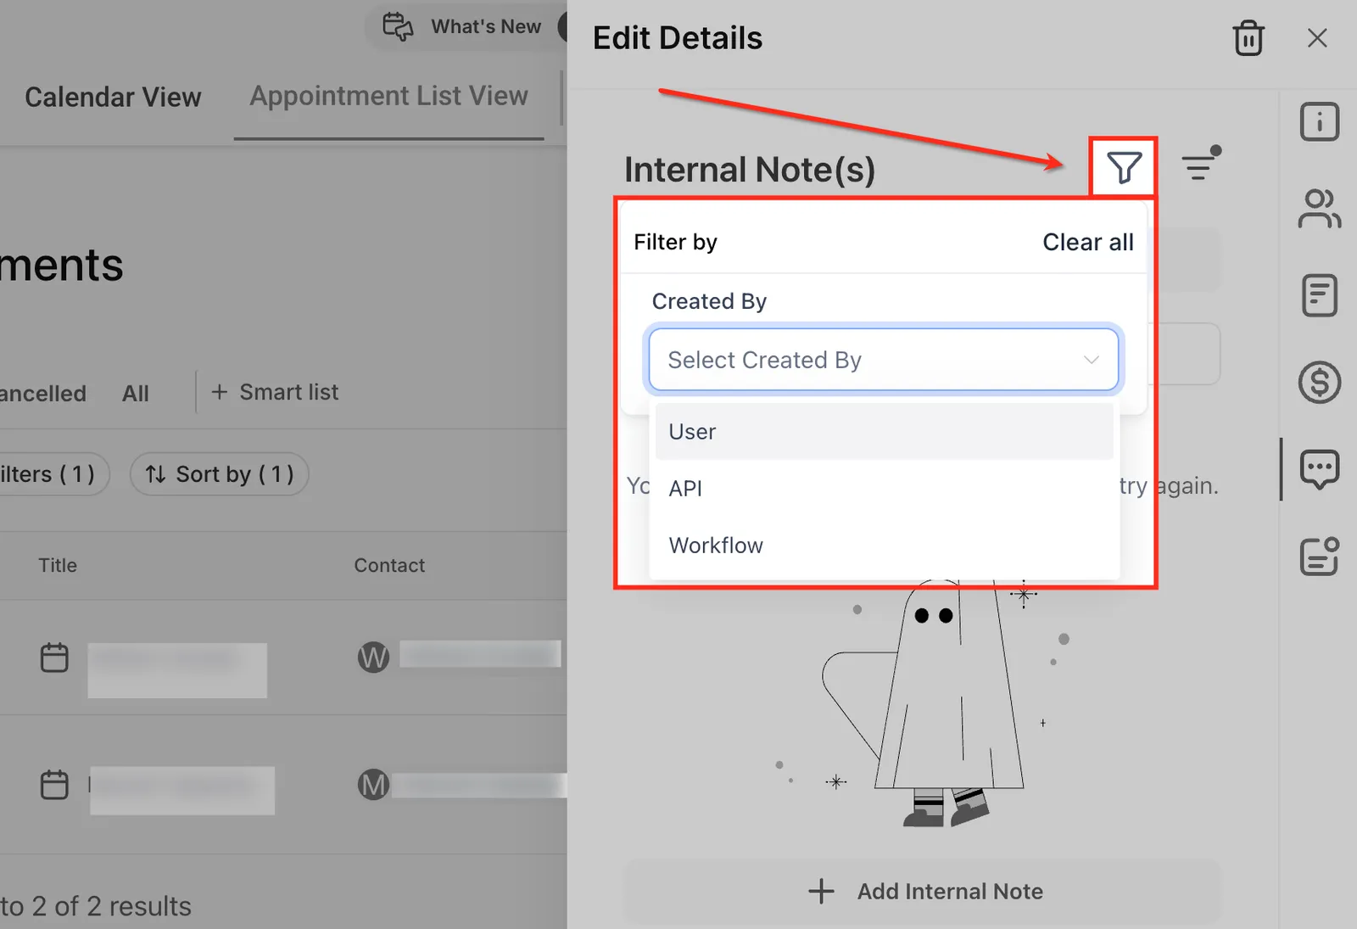1357x929 pixels.
Task: Select the Appointment List View tab
Action: pyautogui.click(x=388, y=96)
